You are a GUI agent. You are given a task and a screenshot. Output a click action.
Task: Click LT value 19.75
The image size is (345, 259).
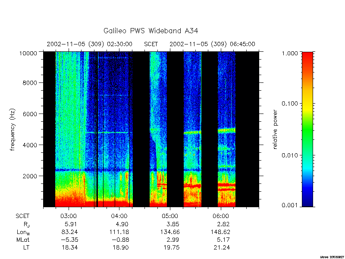click(x=171, y=247)
